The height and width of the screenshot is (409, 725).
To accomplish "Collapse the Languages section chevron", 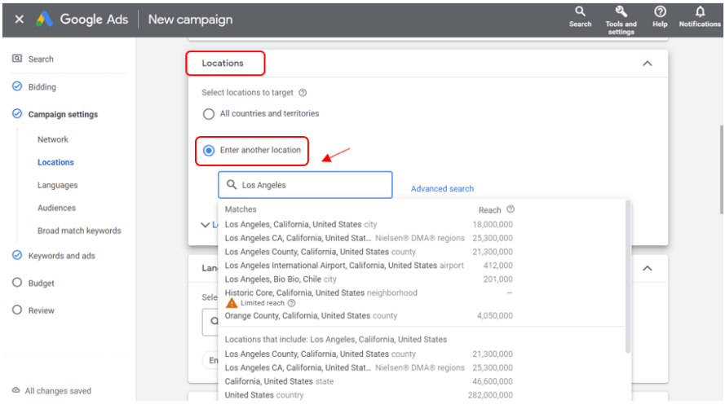I will point(648,268).
